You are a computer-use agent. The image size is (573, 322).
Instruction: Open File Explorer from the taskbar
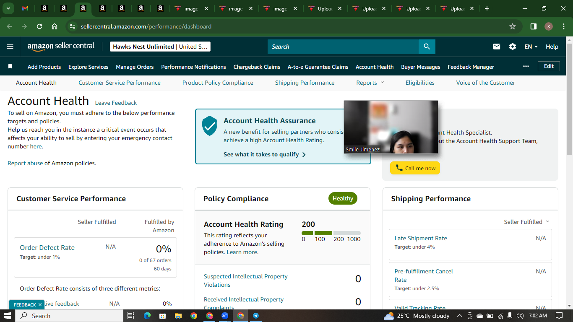click(x=178, y=316)
